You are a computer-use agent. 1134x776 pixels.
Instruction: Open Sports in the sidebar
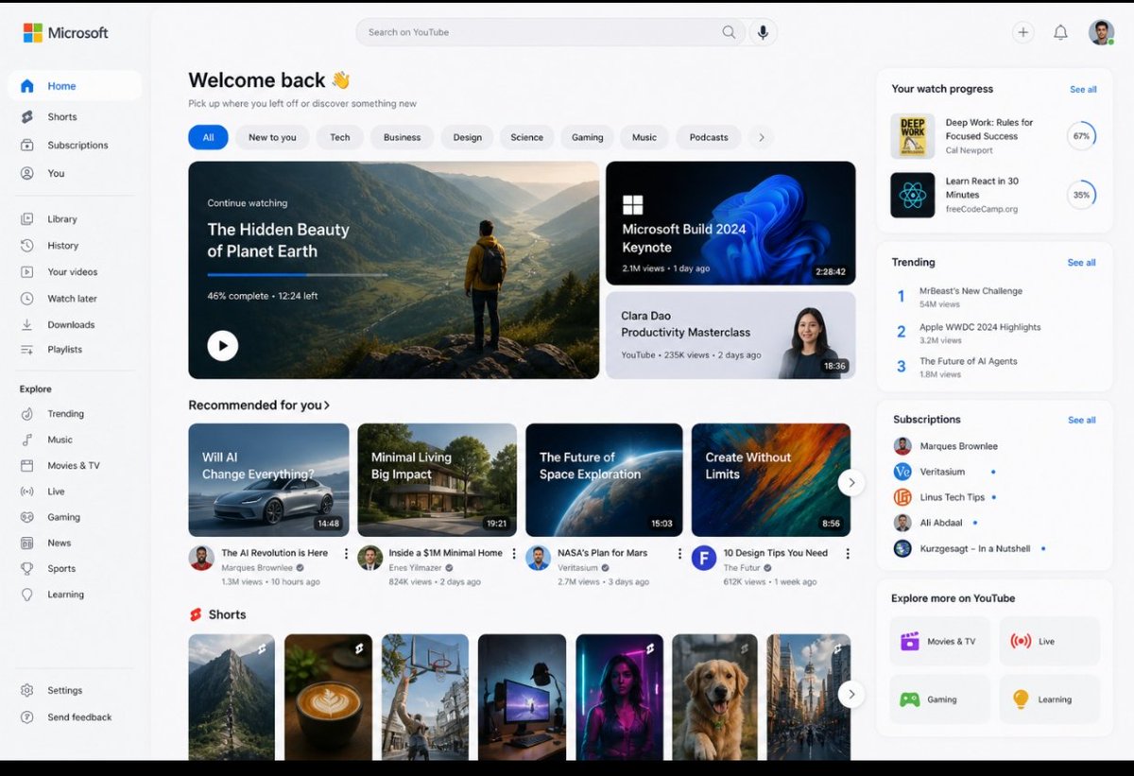61,569
